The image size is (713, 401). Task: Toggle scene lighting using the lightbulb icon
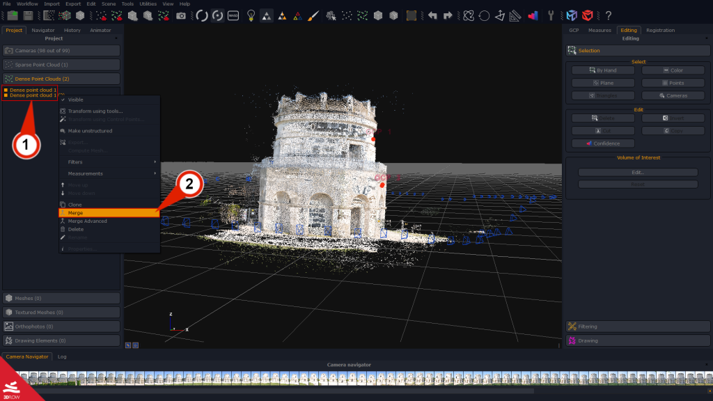pyautogui.click(x=251, y=15)
